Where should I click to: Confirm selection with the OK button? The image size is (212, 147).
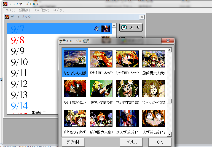coord(160,142)
